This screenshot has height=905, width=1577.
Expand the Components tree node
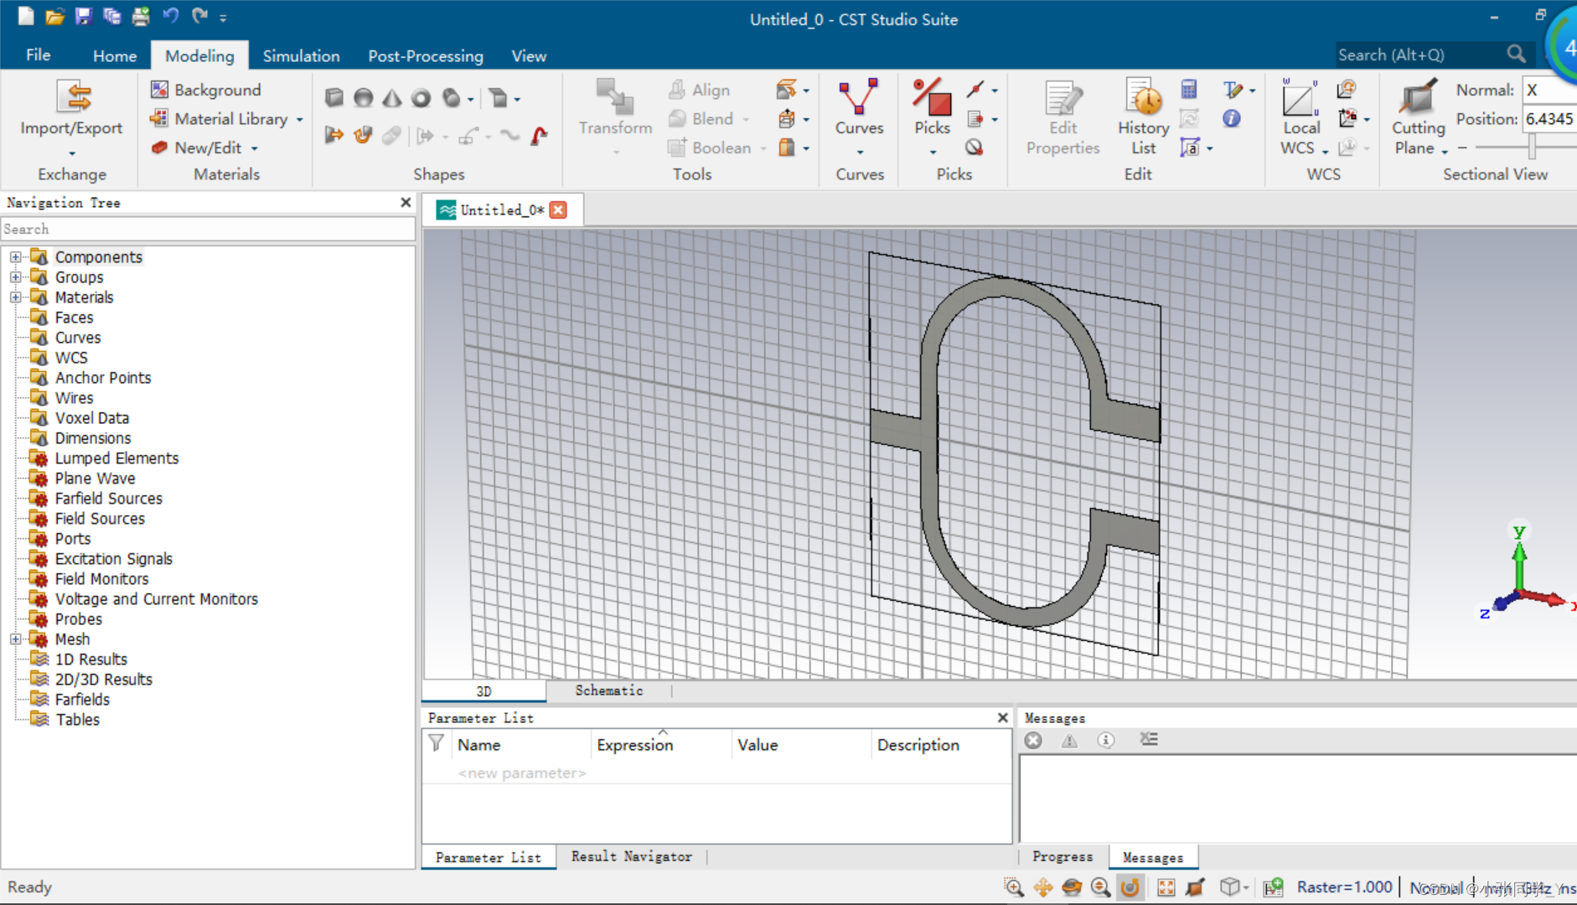[15, 256]
